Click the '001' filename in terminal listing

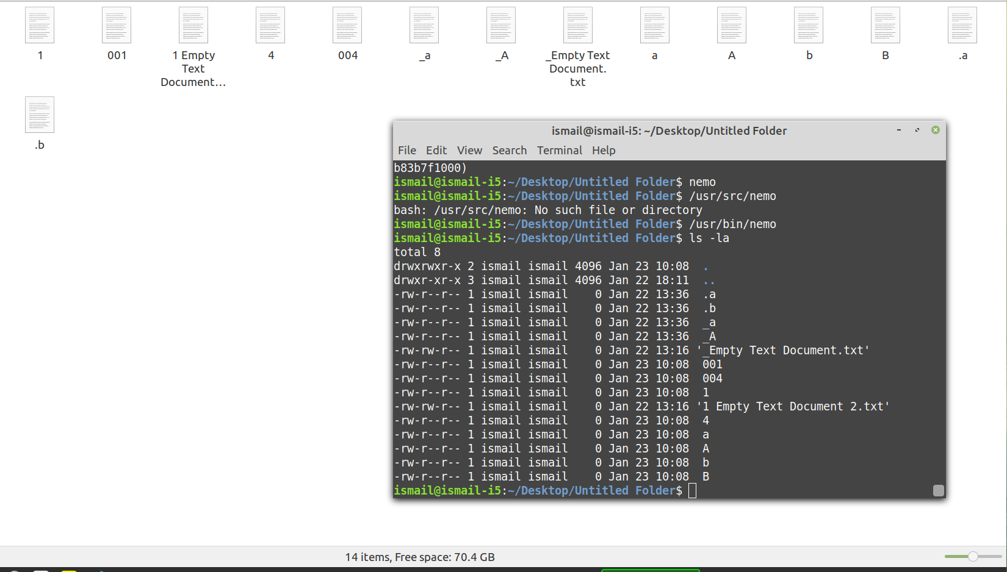coord(712,365)
